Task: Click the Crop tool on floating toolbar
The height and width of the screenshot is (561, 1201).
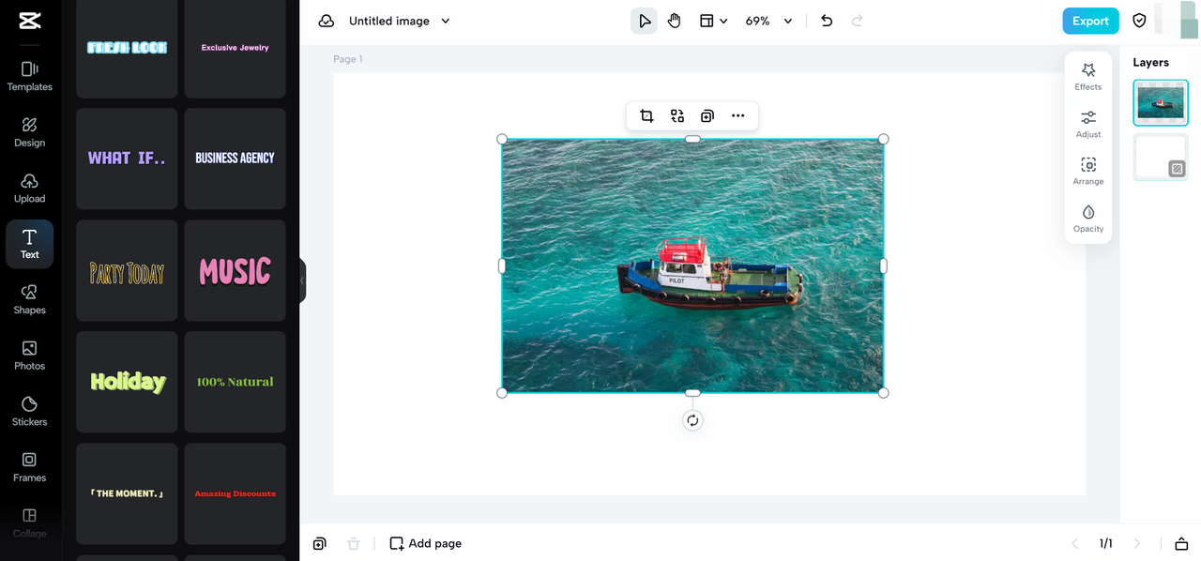Action: point(646,115)
